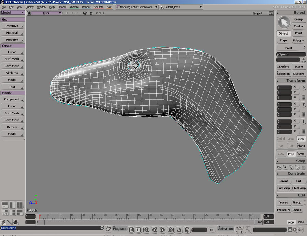Click the maximize viewport icon

click(x=271, y=13)
